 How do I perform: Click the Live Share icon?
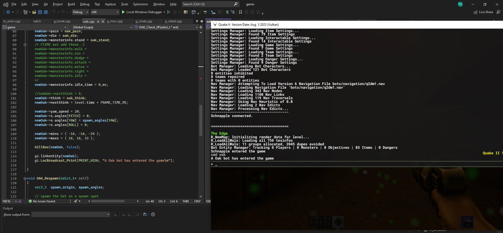(x=476, y=12)
